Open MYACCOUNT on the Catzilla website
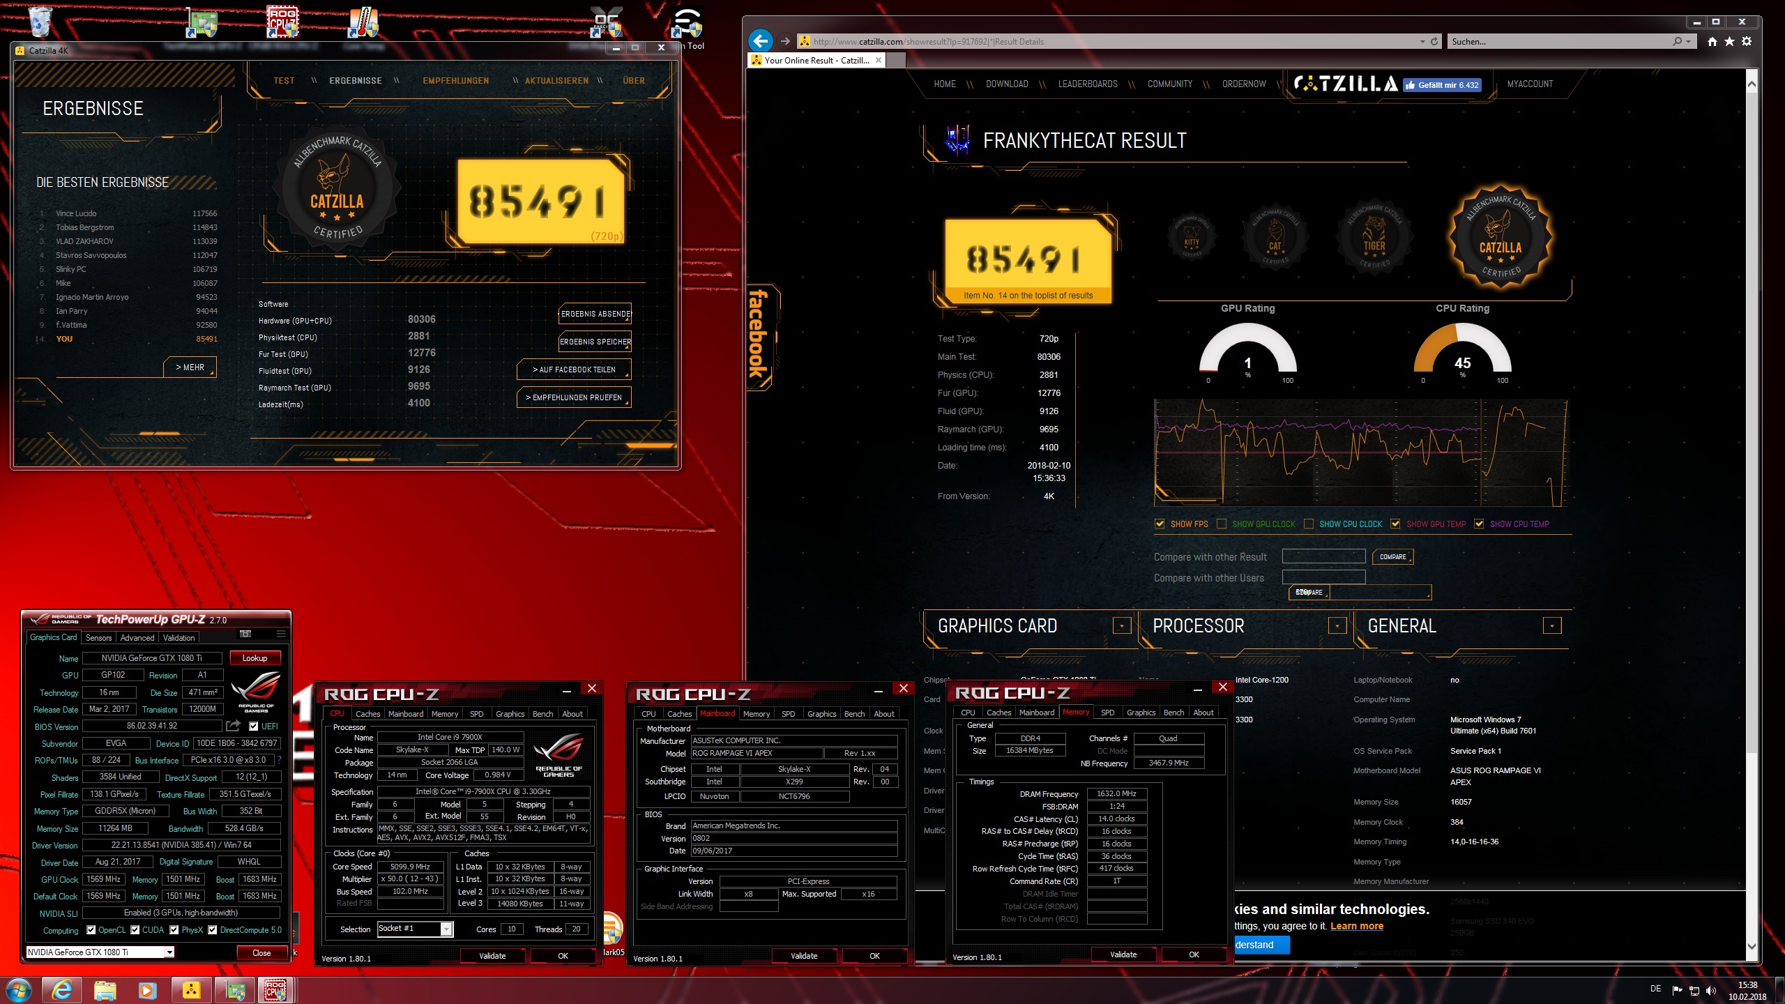The image size is (1785, 1004). point(1530,84)
